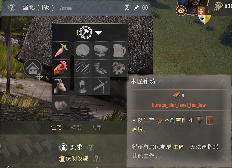The height and width of the screenshot is (168, 232).
Task: Open the 人手 tab
Action: (x=97, y=128)
